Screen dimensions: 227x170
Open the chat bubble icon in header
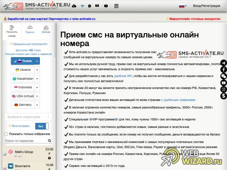pos(106,6)
